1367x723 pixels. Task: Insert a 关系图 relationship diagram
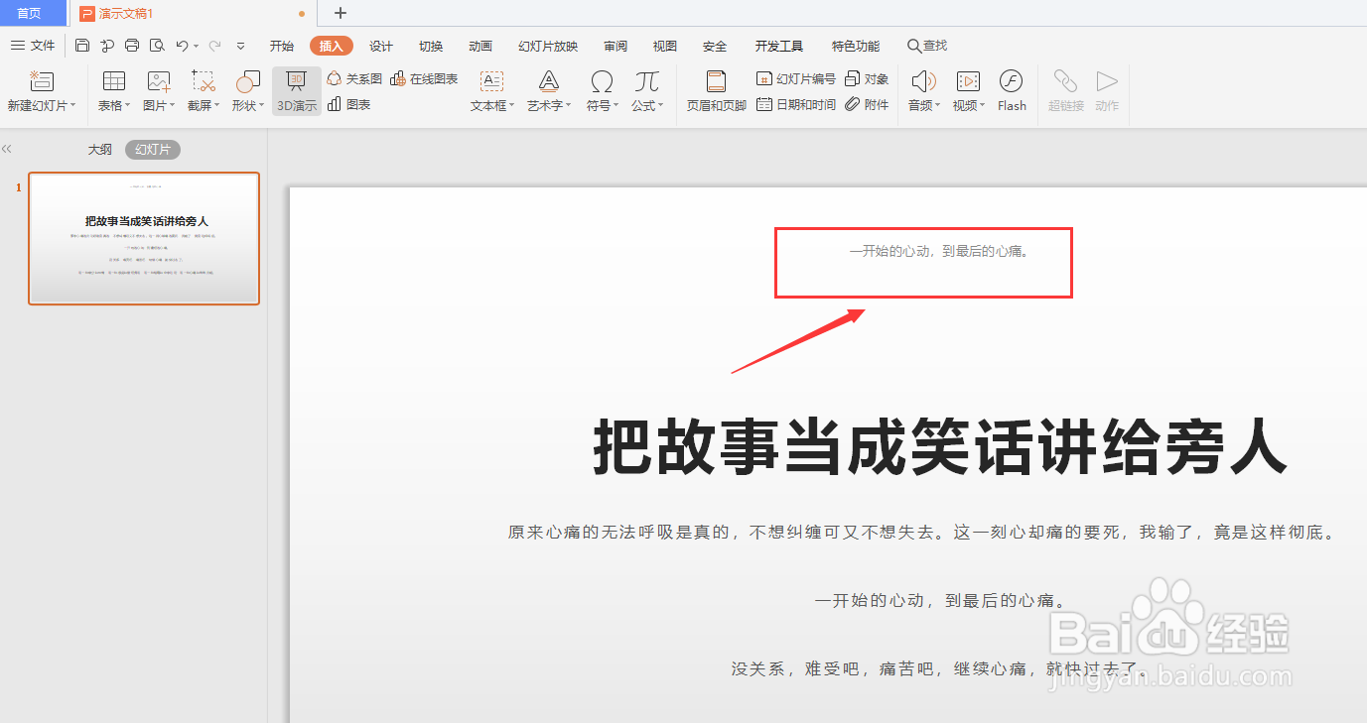(x=354, y=78)
